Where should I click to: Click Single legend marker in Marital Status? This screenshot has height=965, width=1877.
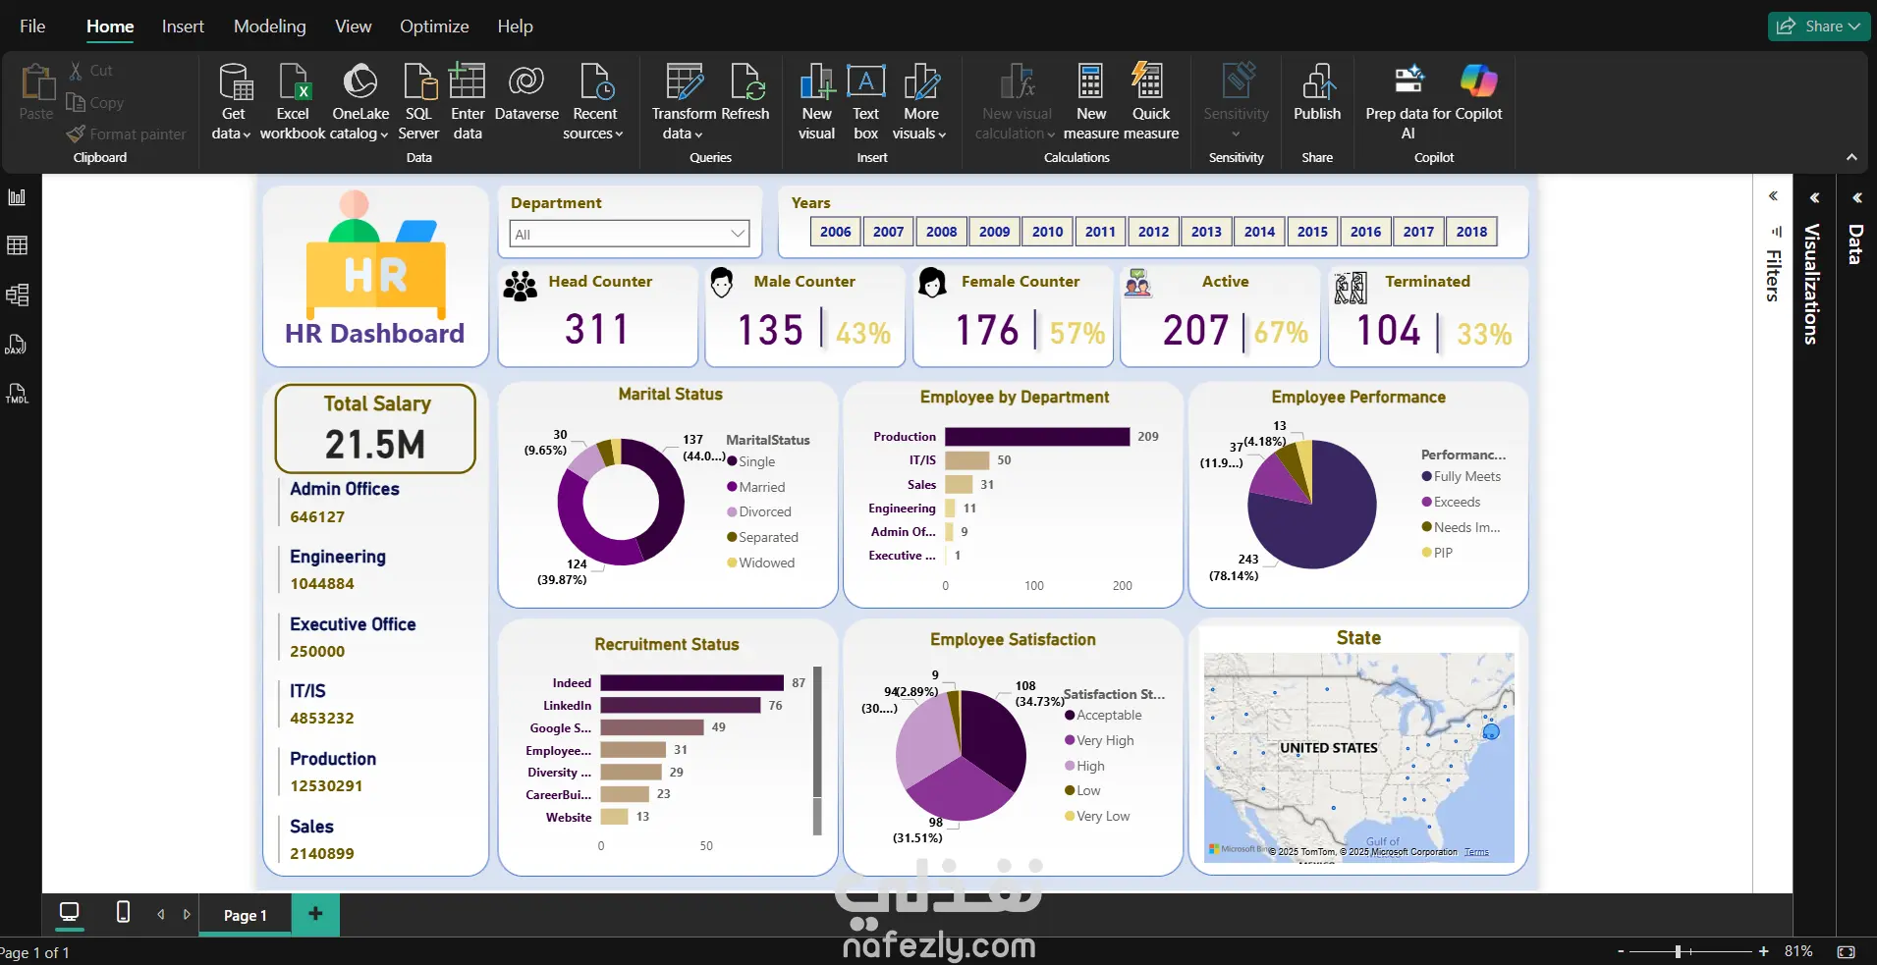click(732, 461)
